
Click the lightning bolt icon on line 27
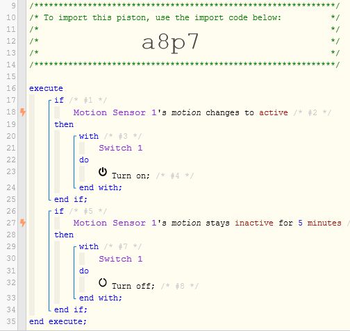pyautogui.click(x=22, y=223)
